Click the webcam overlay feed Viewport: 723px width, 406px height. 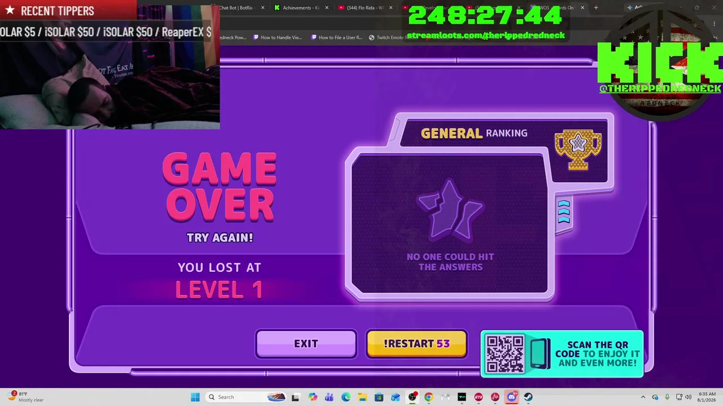(x=110, y=85)
